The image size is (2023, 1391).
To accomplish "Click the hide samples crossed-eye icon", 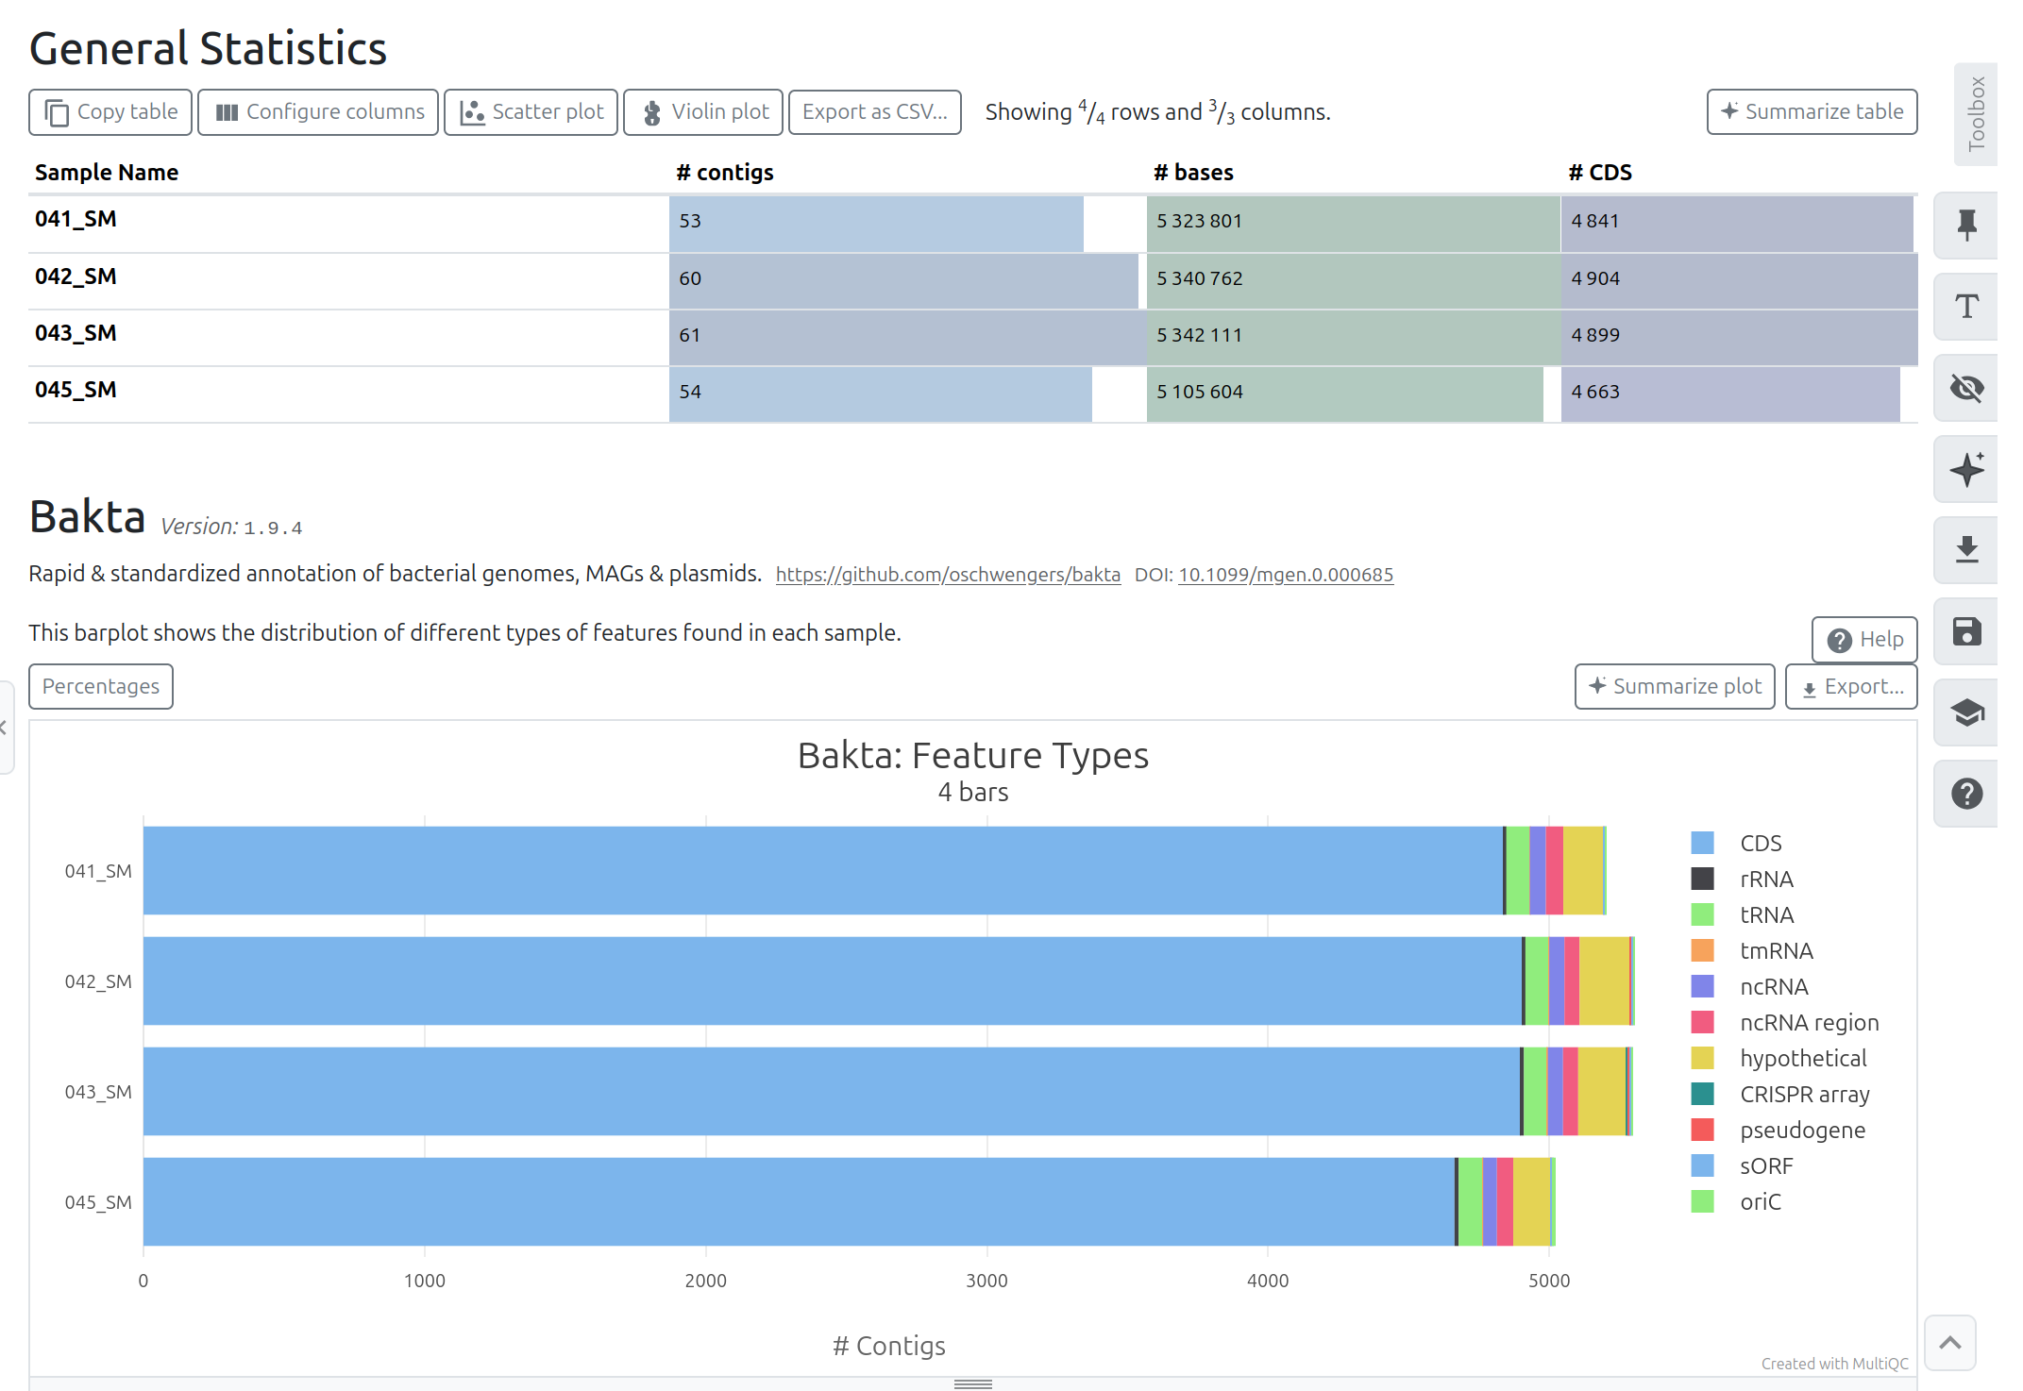I will click(1966, 388).
